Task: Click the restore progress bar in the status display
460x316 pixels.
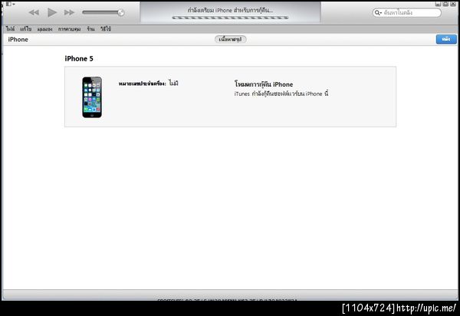Action: point(230,18)
